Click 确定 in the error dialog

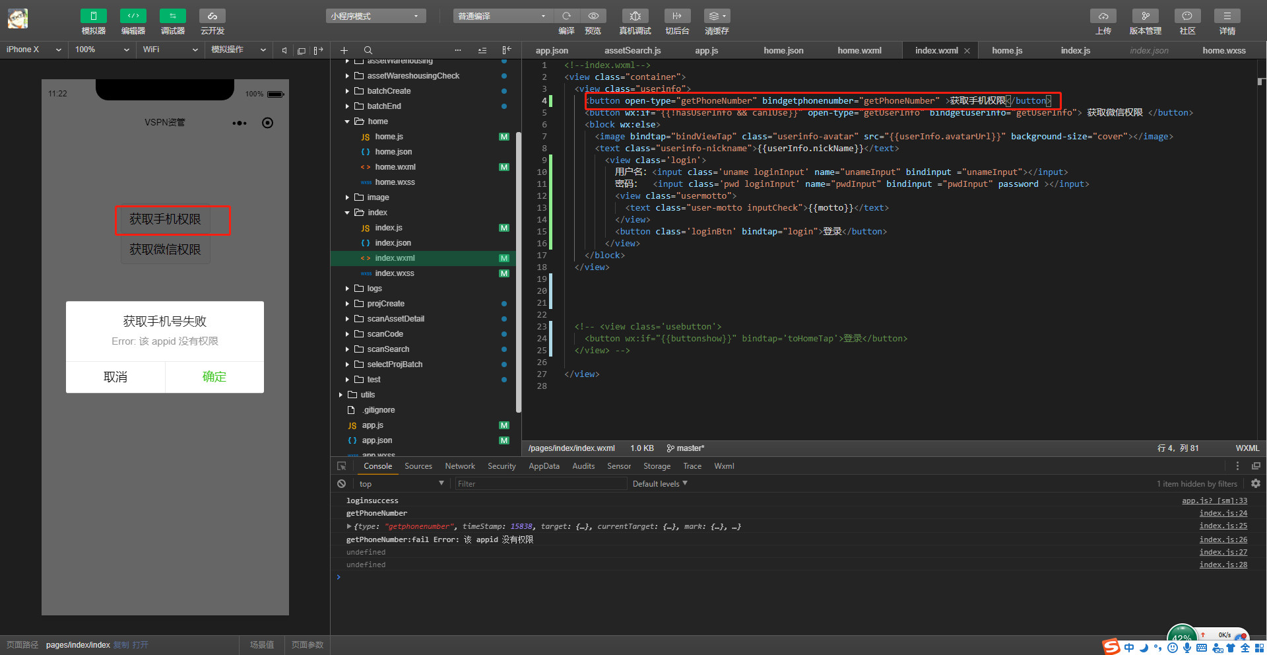(214, 377)
